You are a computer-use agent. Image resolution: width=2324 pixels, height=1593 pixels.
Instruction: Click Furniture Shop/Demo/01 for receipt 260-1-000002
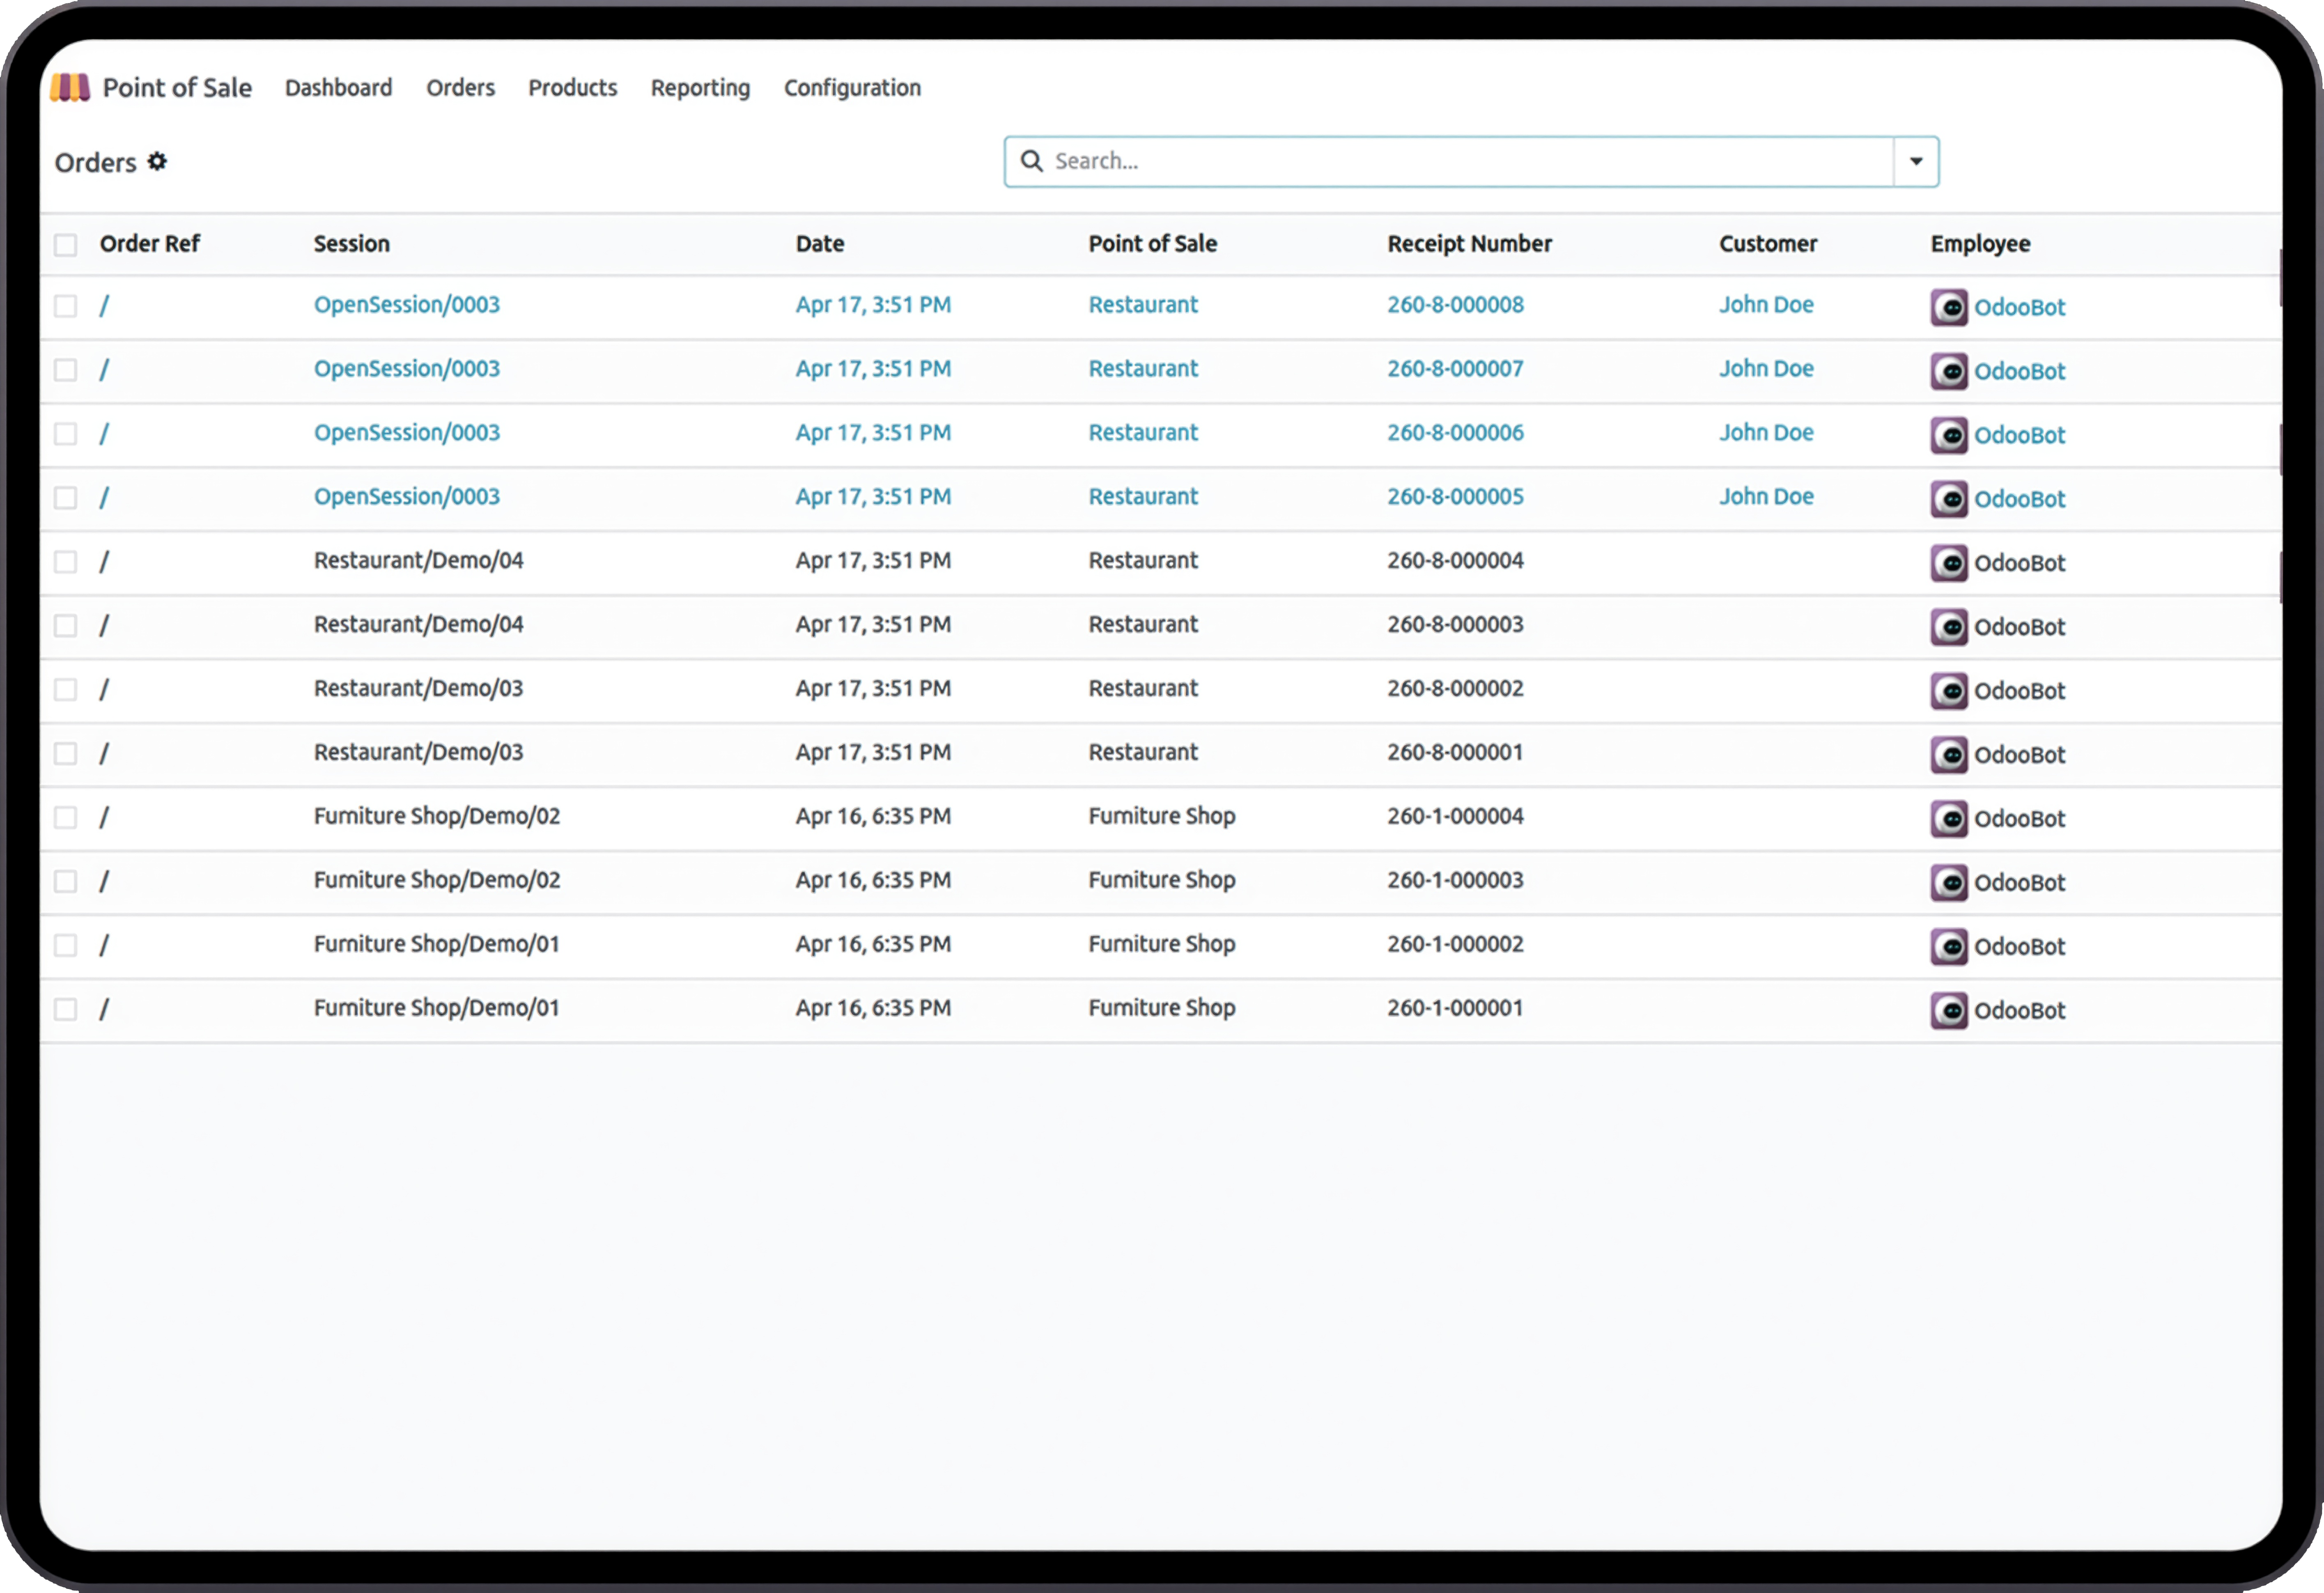[x=437, y=945]
